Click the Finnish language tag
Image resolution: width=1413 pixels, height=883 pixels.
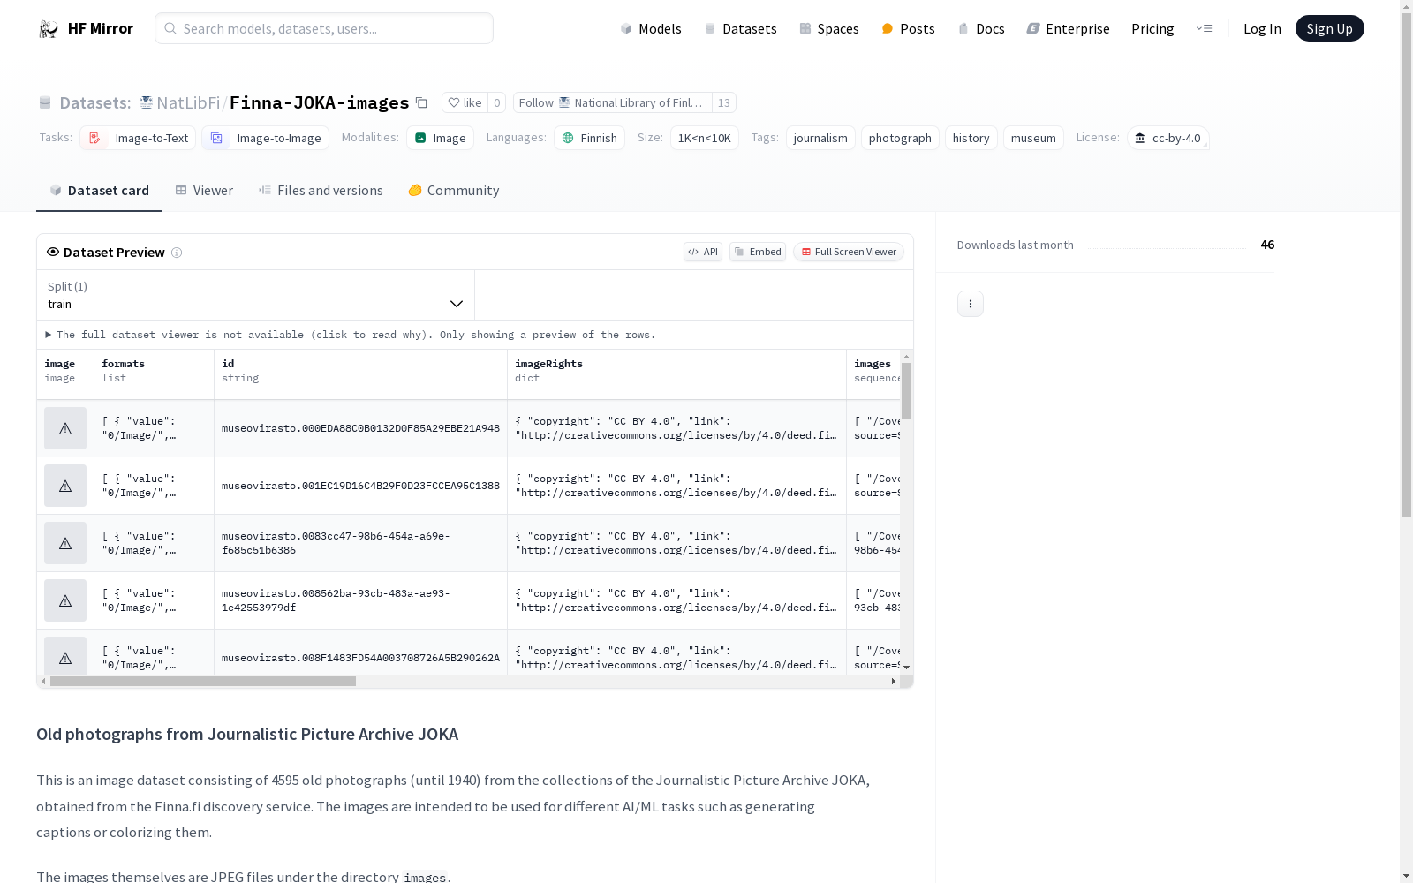coord(589,138)
